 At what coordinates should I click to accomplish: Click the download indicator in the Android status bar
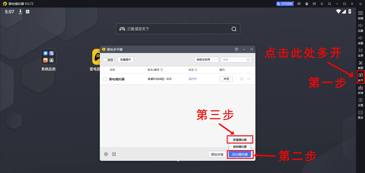tap(21, 12)
